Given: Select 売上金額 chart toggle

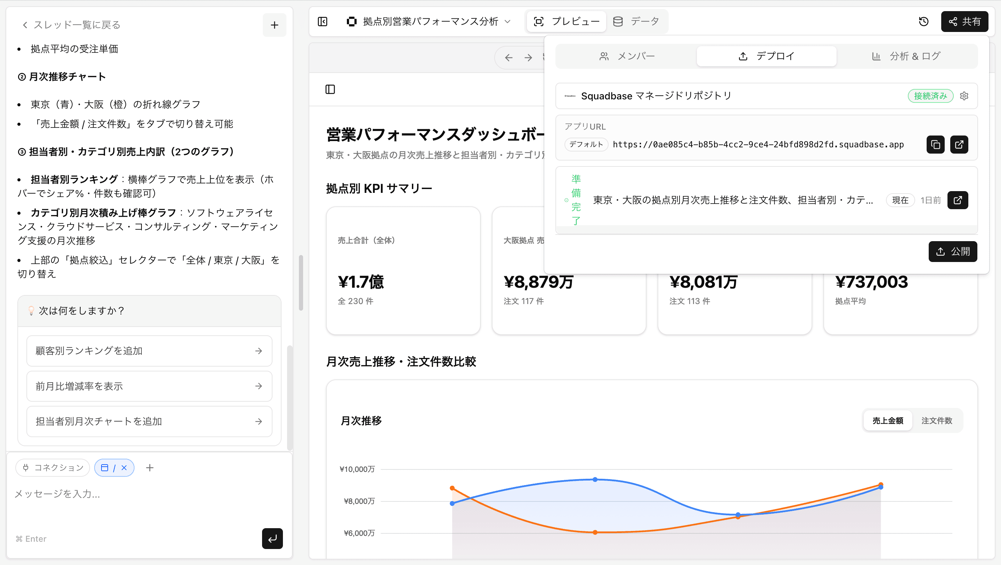Looking at the screenshot, I should [888, 420].
